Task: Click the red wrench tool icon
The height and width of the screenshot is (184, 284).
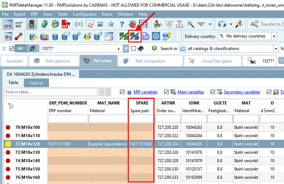Action: coord(19,36)
